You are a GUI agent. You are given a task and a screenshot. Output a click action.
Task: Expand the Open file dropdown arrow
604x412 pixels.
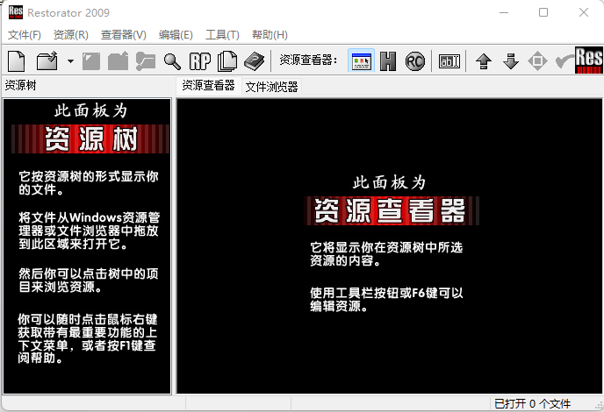70,61
